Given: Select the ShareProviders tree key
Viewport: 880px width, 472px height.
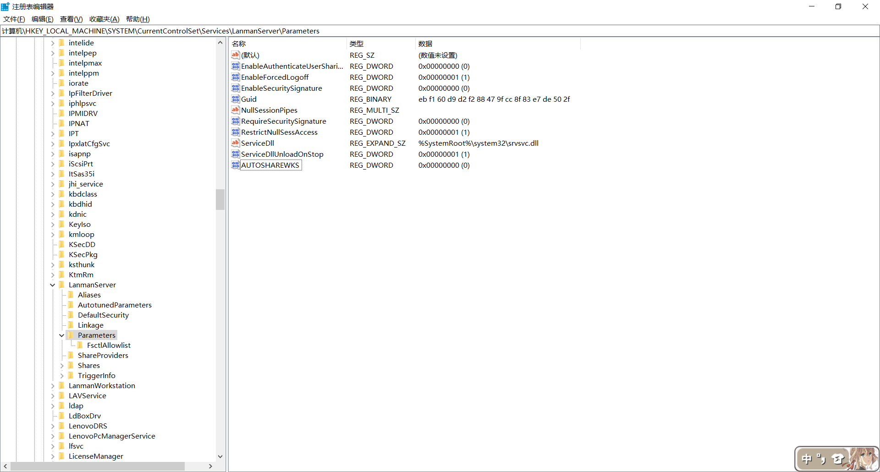Looking at the screenshot, I should tap(103, 355).
